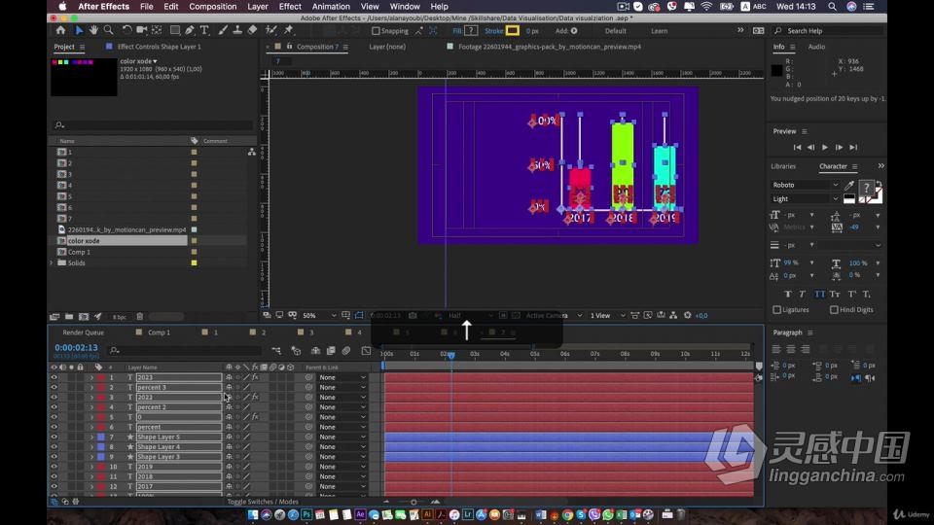Click the Motion Blur enable icon in timeline
The image size is (934, 525).
pos(346,351)
